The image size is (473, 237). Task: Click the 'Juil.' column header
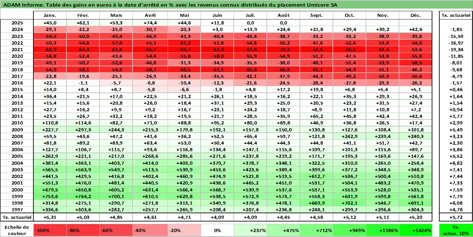click(250, 16)
